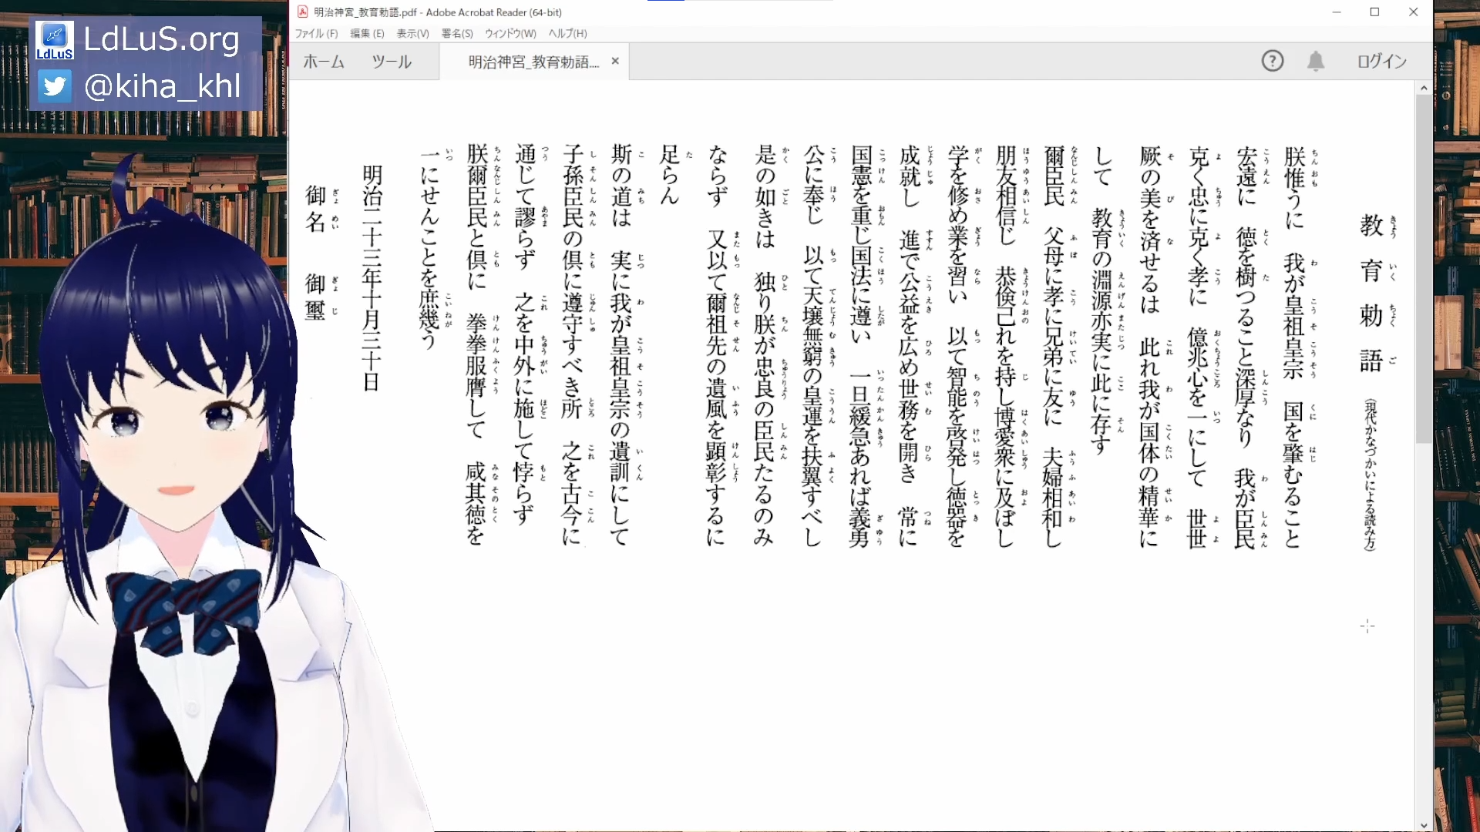Open the notifications bell icon
The height and width of the screenshot is (832, 1480).
[1316, 61]
